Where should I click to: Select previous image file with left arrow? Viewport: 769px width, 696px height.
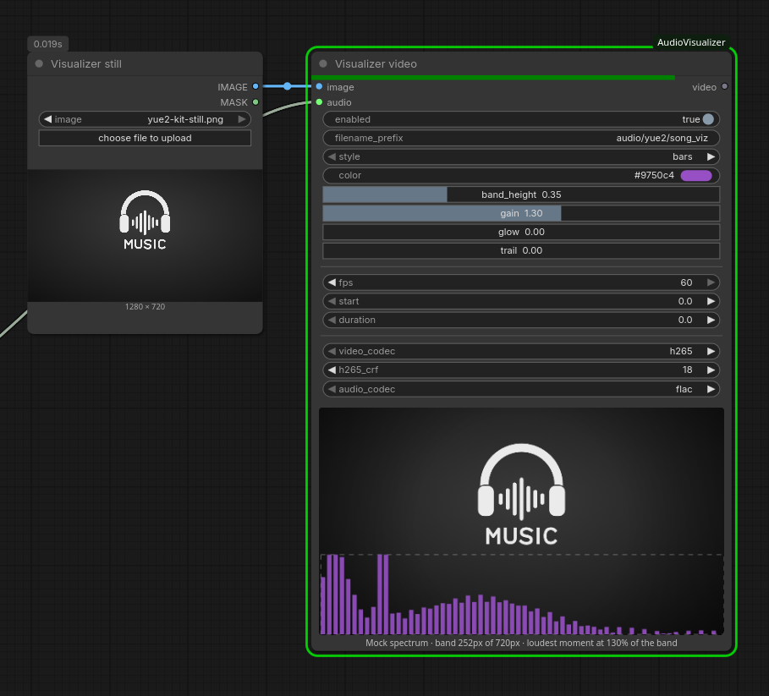47,119
